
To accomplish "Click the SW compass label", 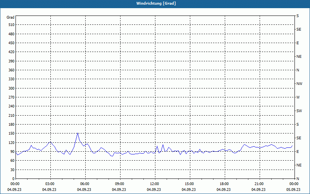I will [299, 111].
